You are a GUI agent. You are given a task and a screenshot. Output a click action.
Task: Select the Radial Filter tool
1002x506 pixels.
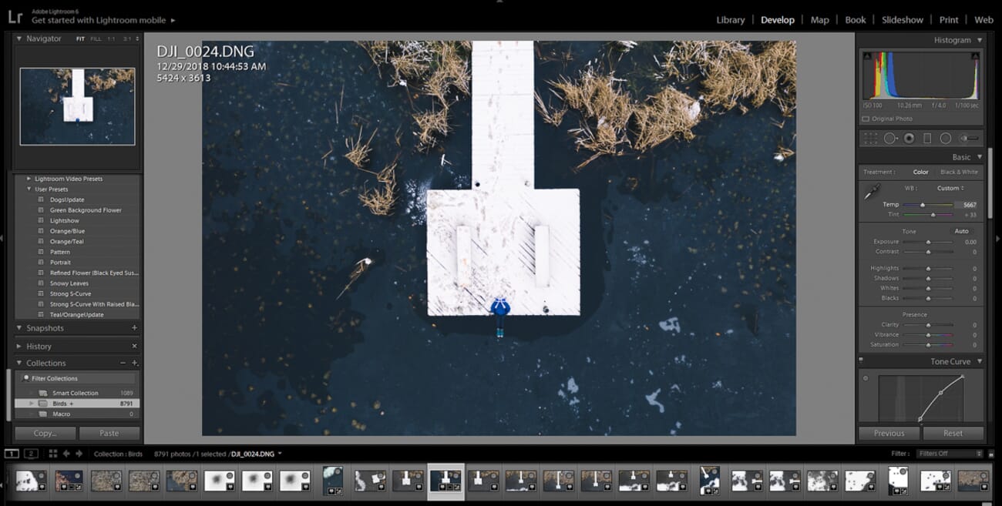946,139
